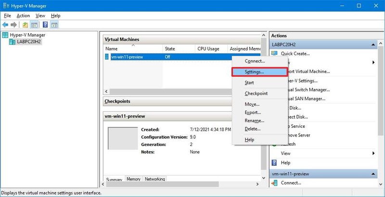Click the Actions pane scroll up arrow
385x197 pixels.
(x=381, y=44)
